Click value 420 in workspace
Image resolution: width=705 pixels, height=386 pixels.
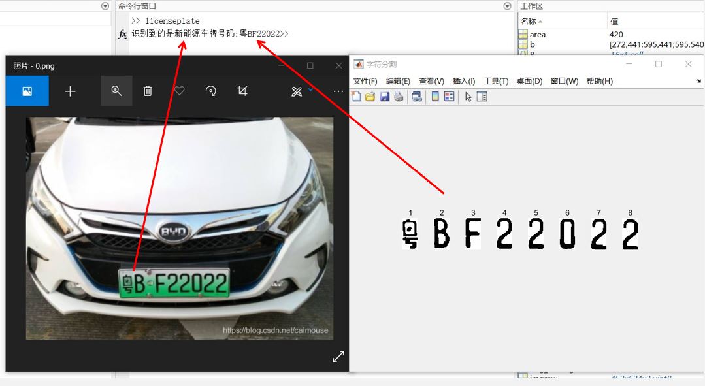coord(616,35)
